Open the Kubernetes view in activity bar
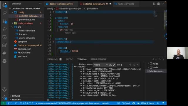 4,61
